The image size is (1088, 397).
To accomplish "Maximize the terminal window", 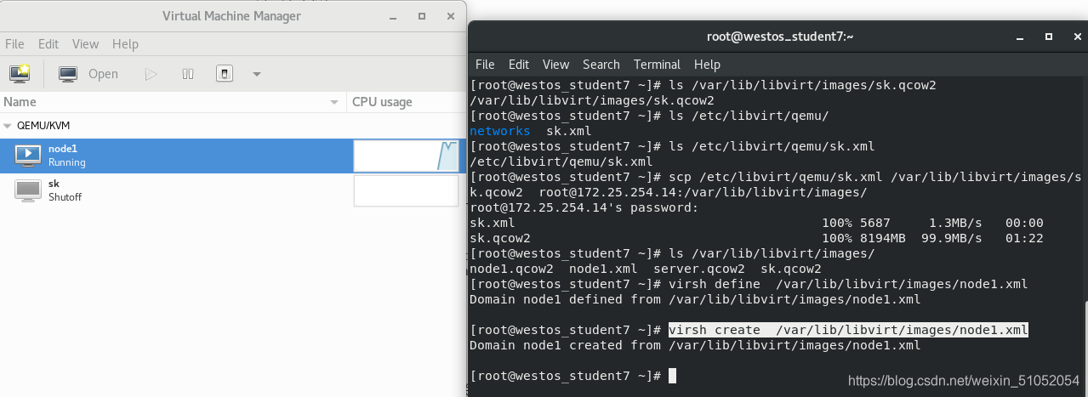I will coord(1049,37).
